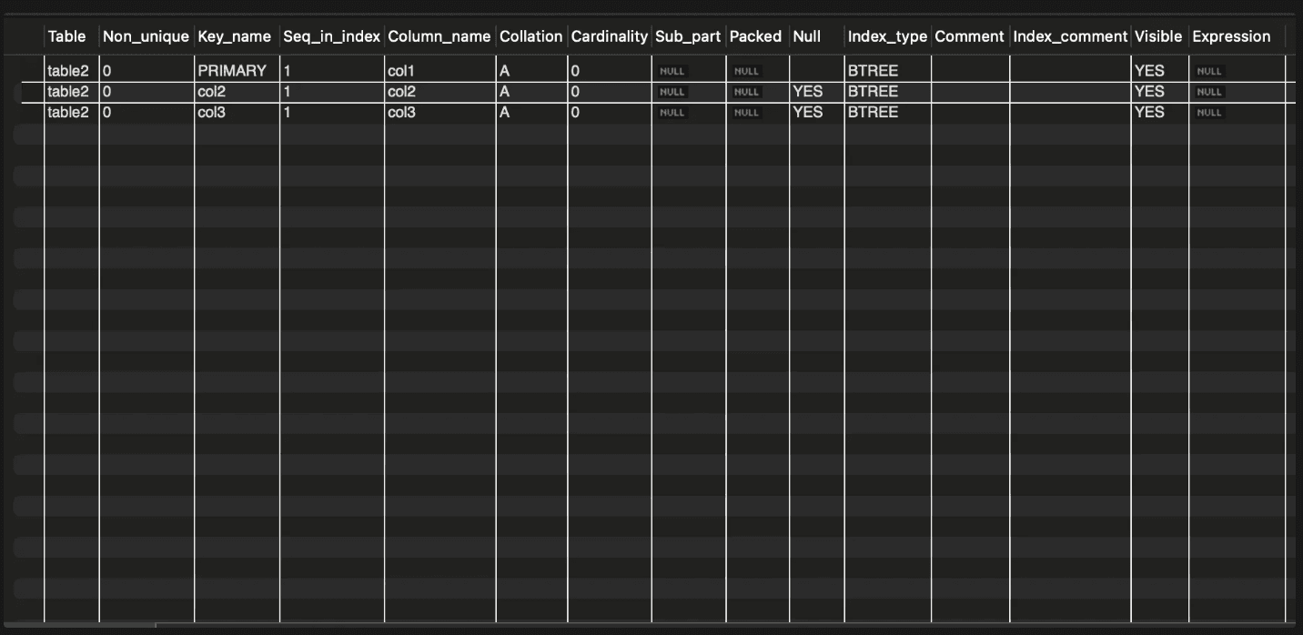Click the Index_type column header
The height and width of the screenshot is (635, 1303).
[887, 36]
